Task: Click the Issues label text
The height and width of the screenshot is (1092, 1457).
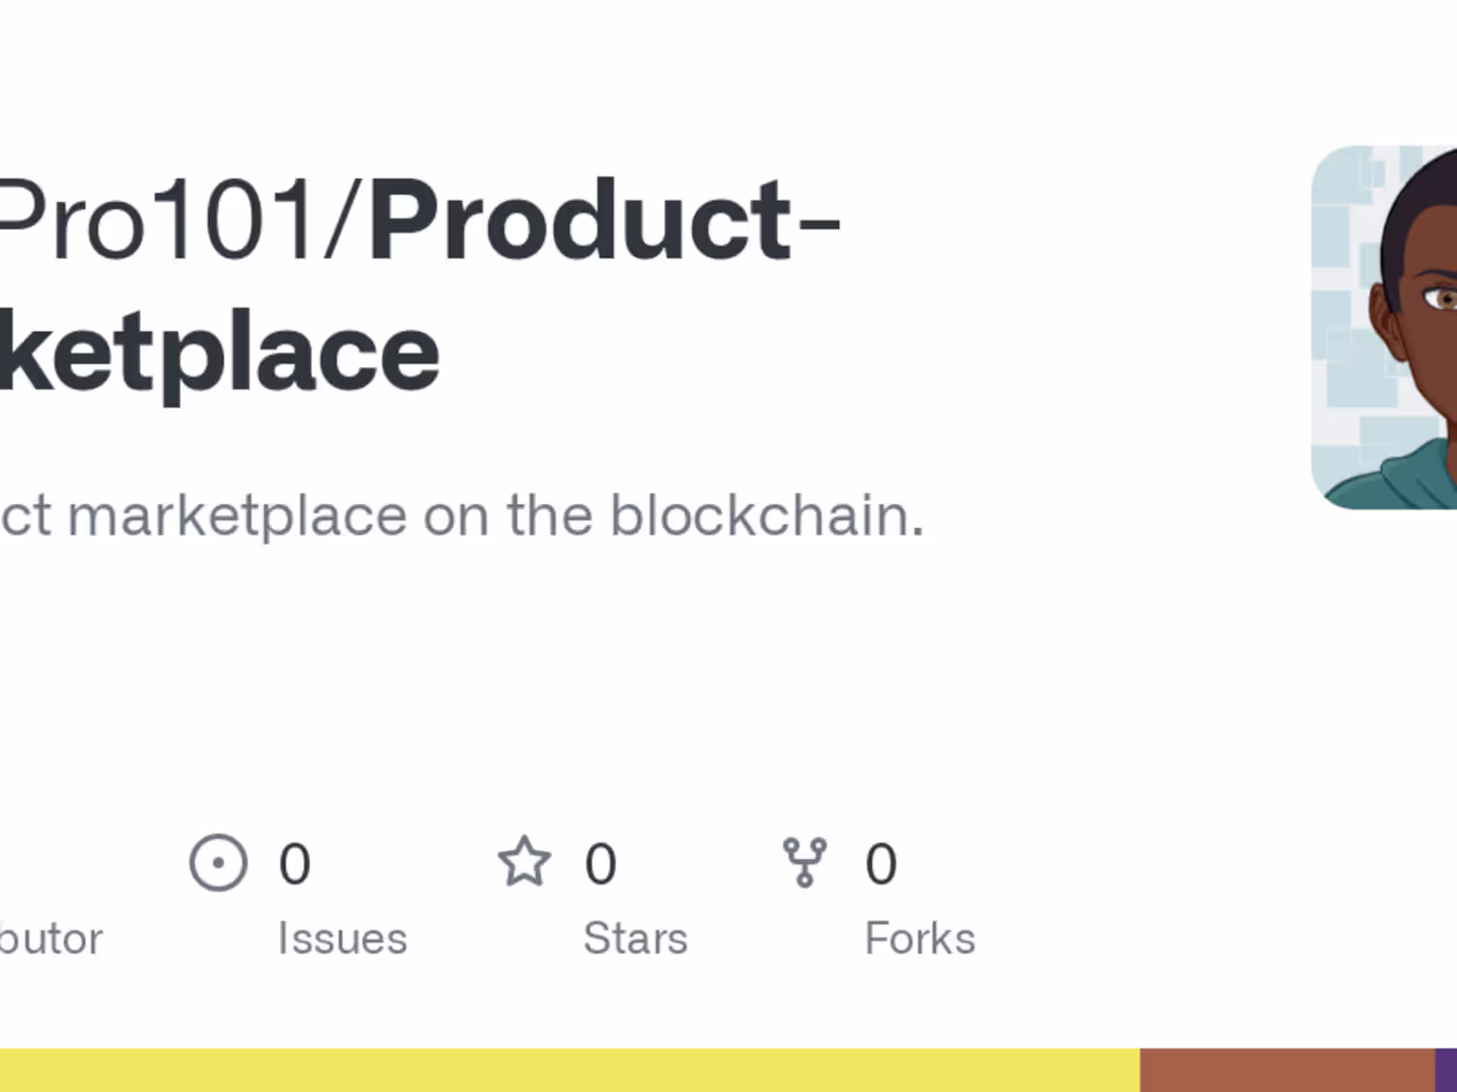Action: (x=342, y=939)
